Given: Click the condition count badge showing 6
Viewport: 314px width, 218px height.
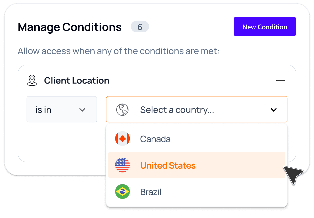Looking at the screenshot, I should (140, 26).
